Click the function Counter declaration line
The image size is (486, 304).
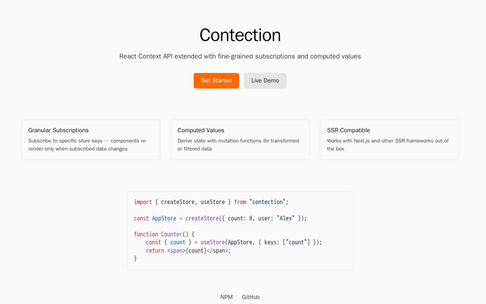[x=164, y=234]
